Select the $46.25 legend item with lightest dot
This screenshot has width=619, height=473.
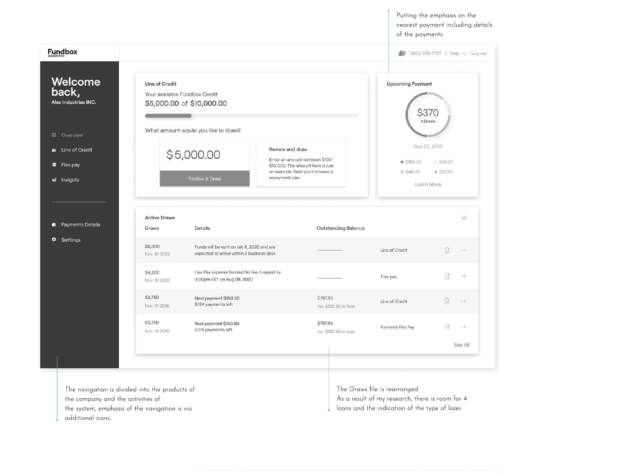tap(444, 162)
